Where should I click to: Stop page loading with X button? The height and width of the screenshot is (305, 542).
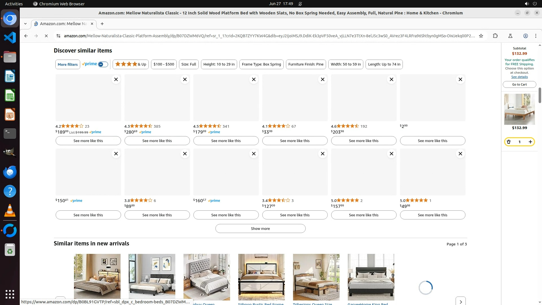tap(46, 36)
